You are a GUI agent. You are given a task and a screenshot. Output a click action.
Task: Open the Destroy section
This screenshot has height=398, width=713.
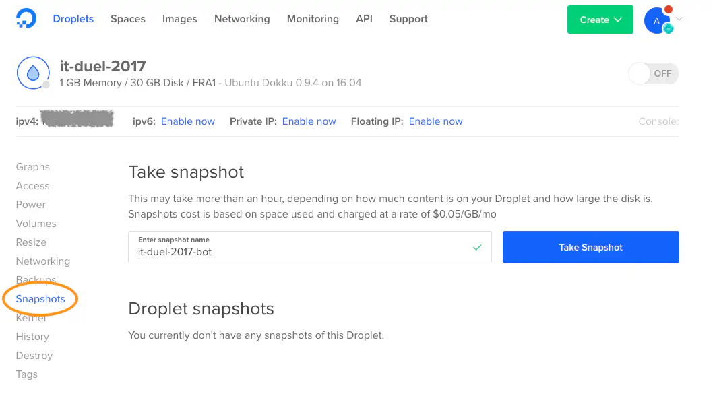[x=34, y=355]
